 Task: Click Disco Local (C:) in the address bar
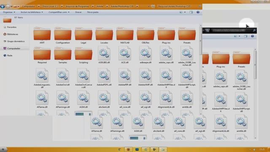coord(50,6)
